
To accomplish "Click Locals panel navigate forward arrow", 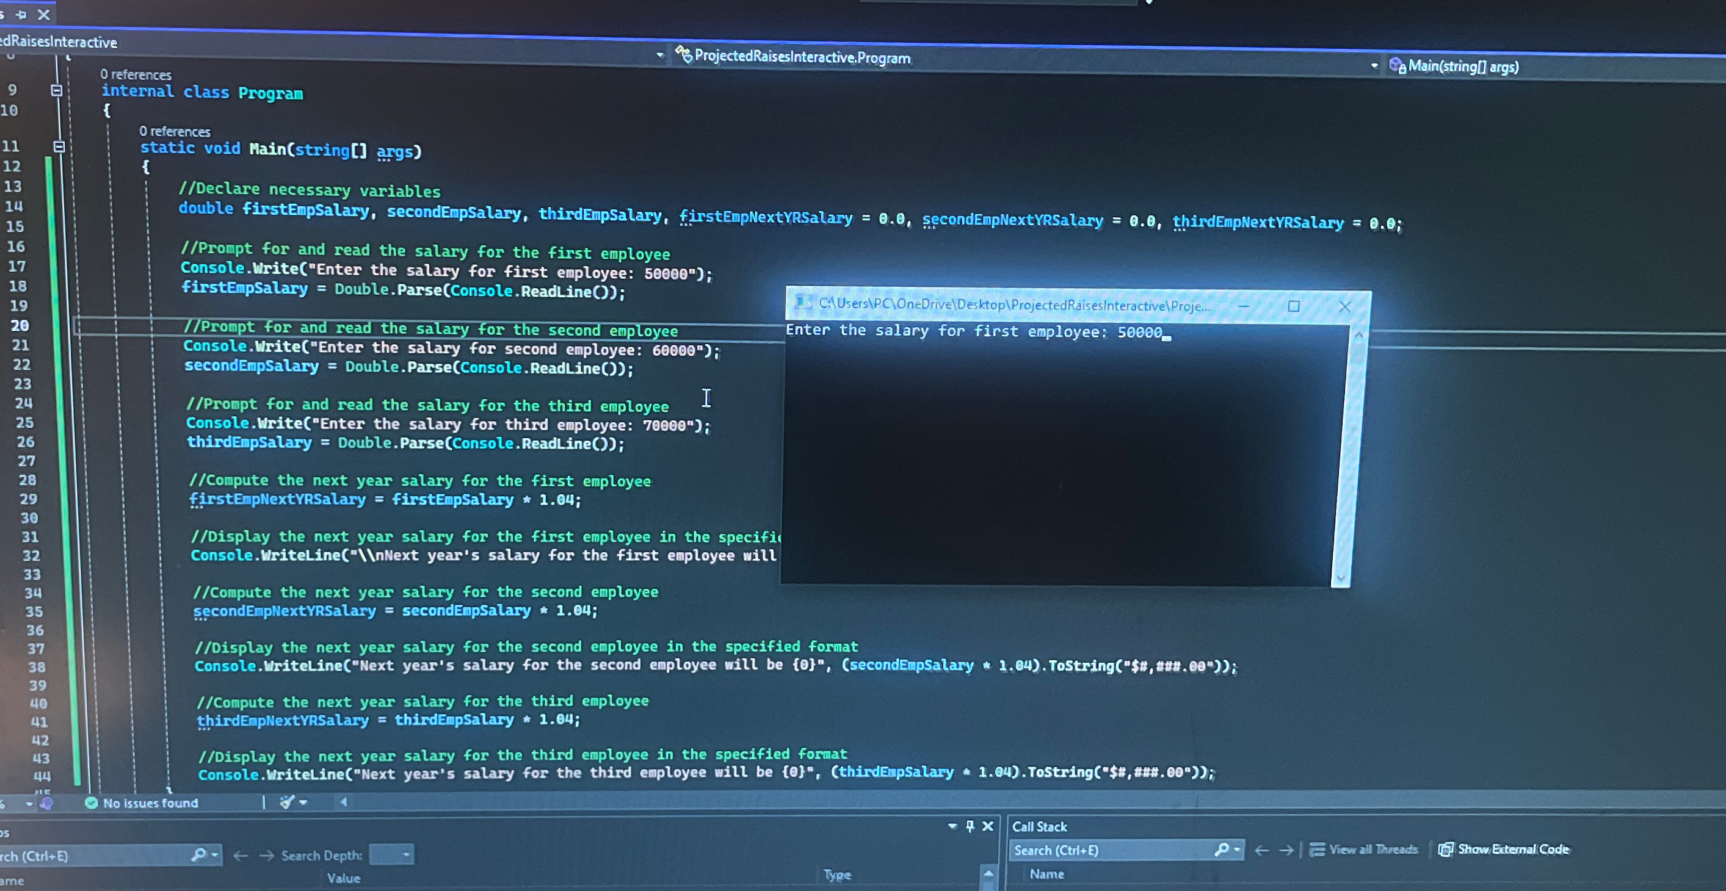I will 267,856.
